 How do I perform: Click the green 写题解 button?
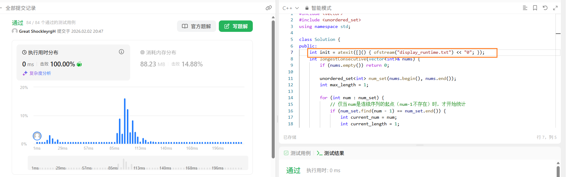pyautogui.click(x=236, y=26)
